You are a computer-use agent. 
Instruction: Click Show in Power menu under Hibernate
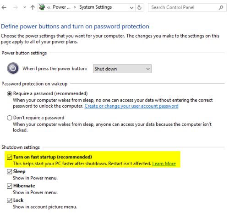click(35, 192)
